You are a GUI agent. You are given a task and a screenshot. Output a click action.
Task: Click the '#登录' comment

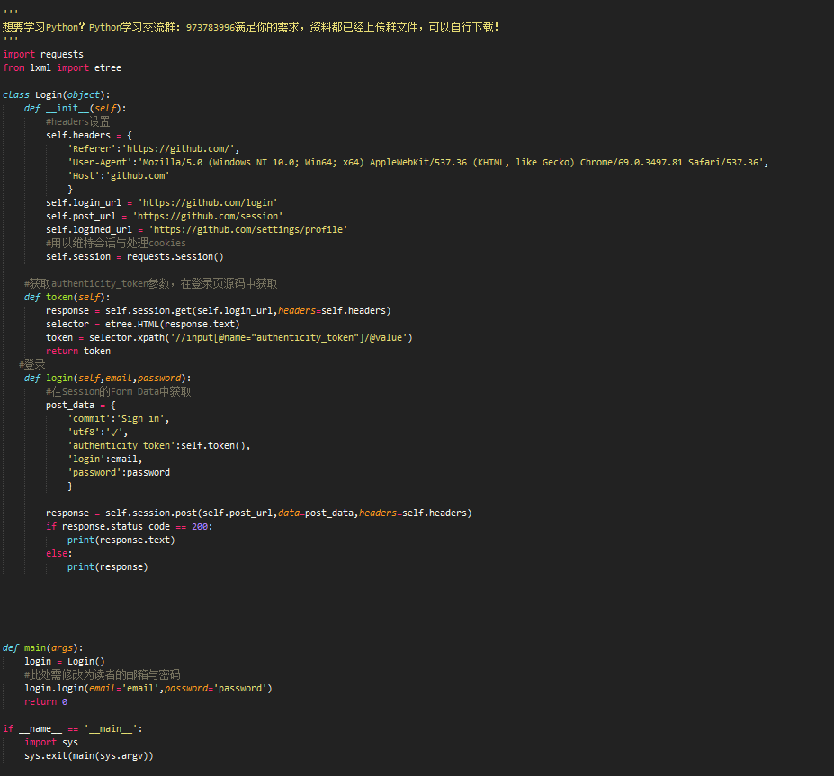[31, 364]
